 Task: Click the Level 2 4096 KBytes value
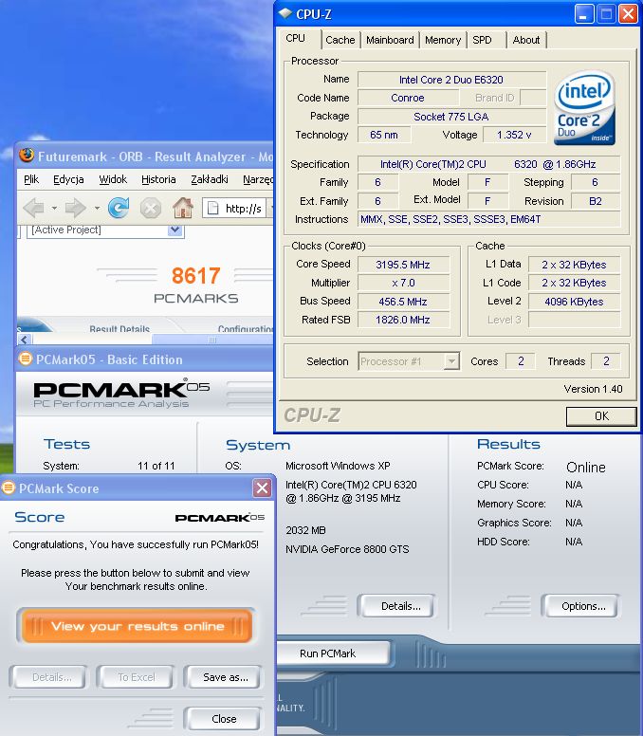coord(574,302)
